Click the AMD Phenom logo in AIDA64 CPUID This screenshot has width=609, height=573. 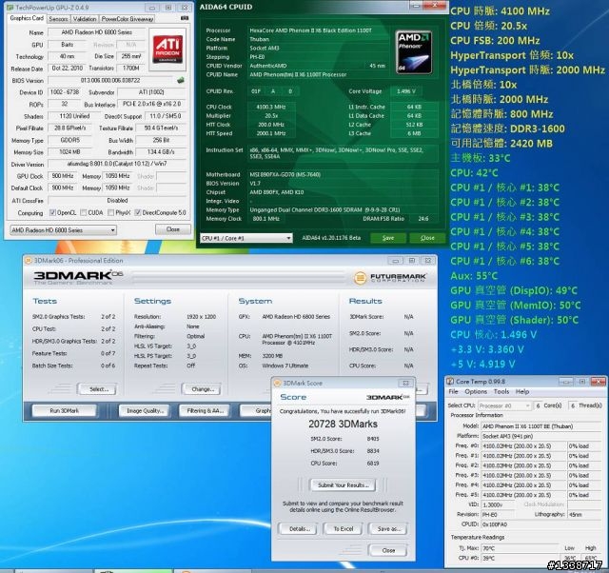point(414,52)
